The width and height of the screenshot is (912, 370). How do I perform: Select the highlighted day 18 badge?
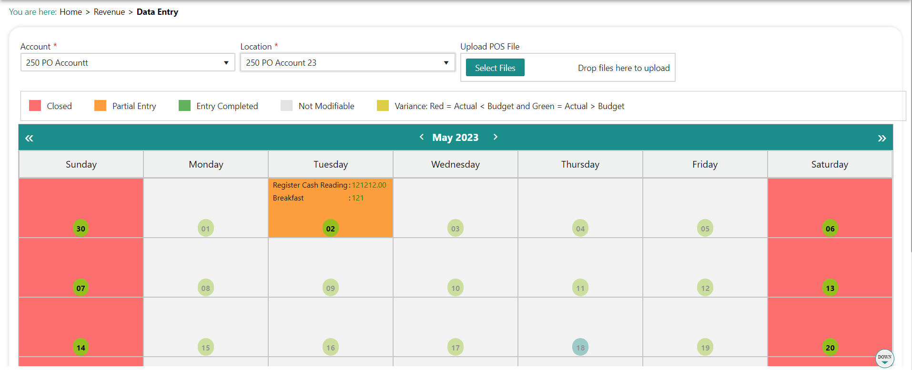580,348
